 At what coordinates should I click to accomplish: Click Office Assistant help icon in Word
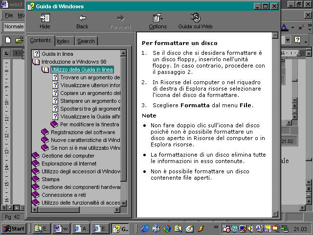[298, 40]
